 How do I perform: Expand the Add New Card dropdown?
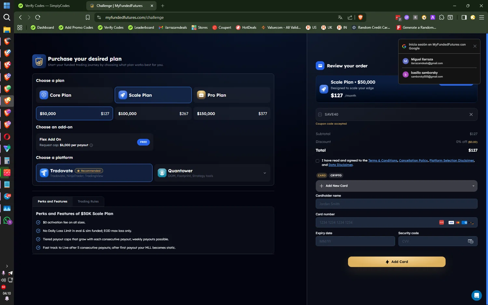(397, 186)
